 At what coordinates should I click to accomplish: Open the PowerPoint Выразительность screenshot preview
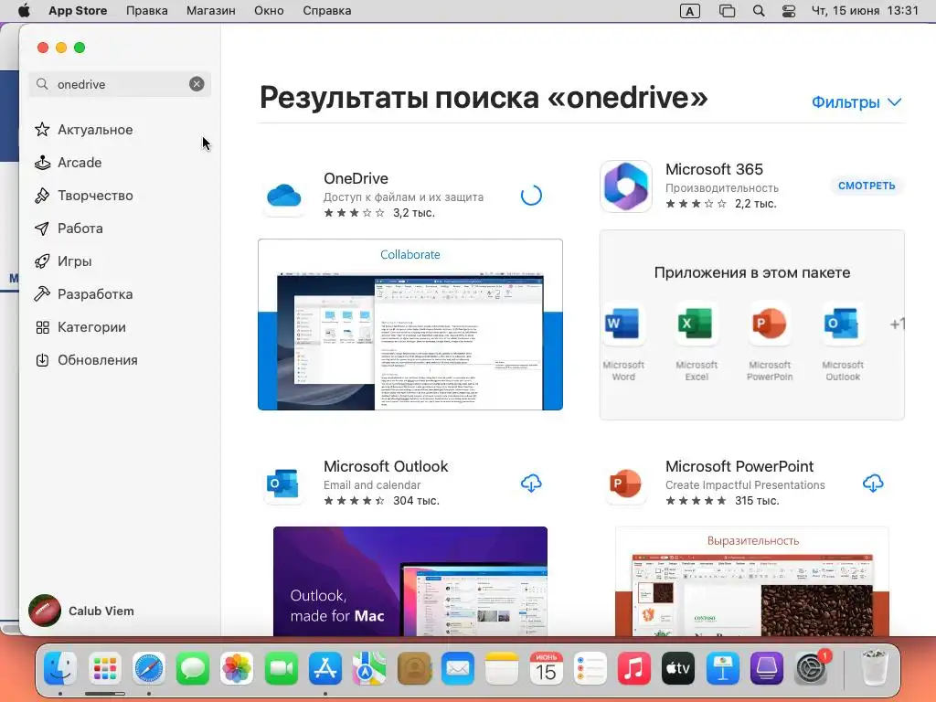[x=752, y=581]
